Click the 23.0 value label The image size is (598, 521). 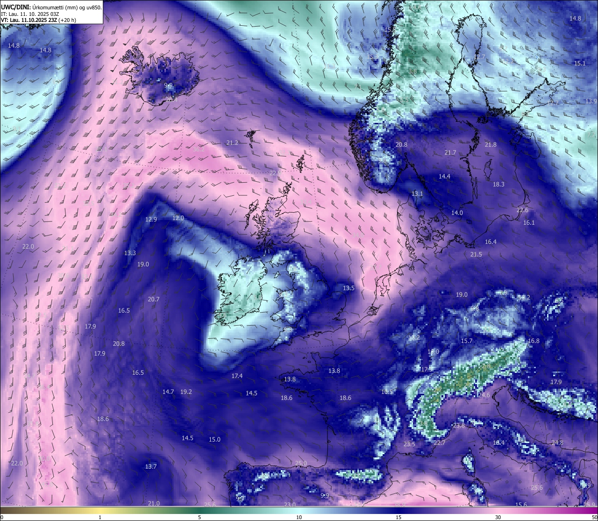click(x=290, y=505)
